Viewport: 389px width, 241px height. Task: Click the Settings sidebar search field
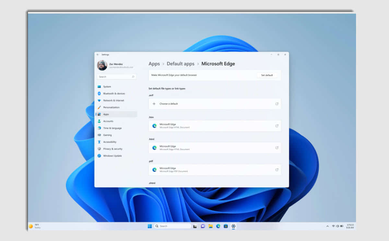pyautogui.click(x=117, y=77)
